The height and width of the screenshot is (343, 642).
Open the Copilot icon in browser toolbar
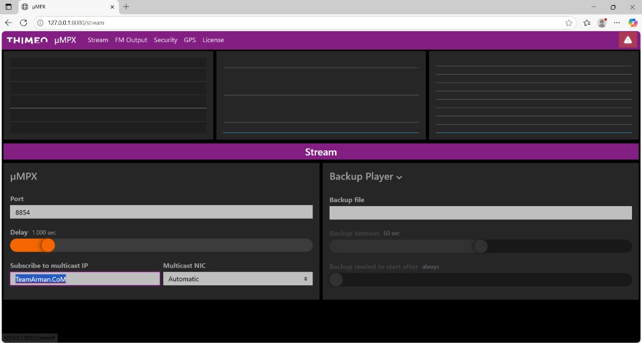tap(632, 23)
